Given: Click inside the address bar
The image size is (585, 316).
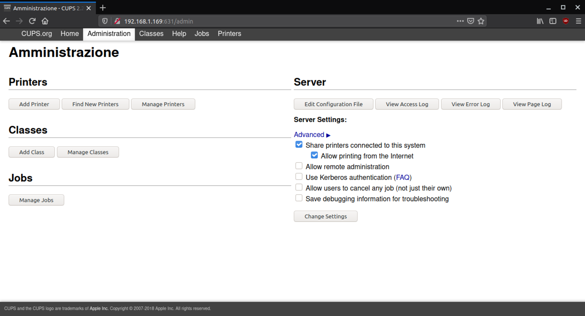Looking at the screenshot, I should [251, 21].
